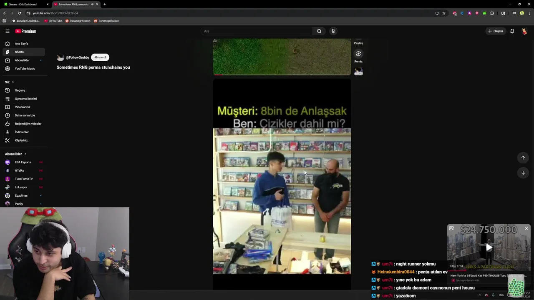Go to previous short with up arrow
Image resolution: width=534 pixels, height=300 pixels.
[523, 158]
